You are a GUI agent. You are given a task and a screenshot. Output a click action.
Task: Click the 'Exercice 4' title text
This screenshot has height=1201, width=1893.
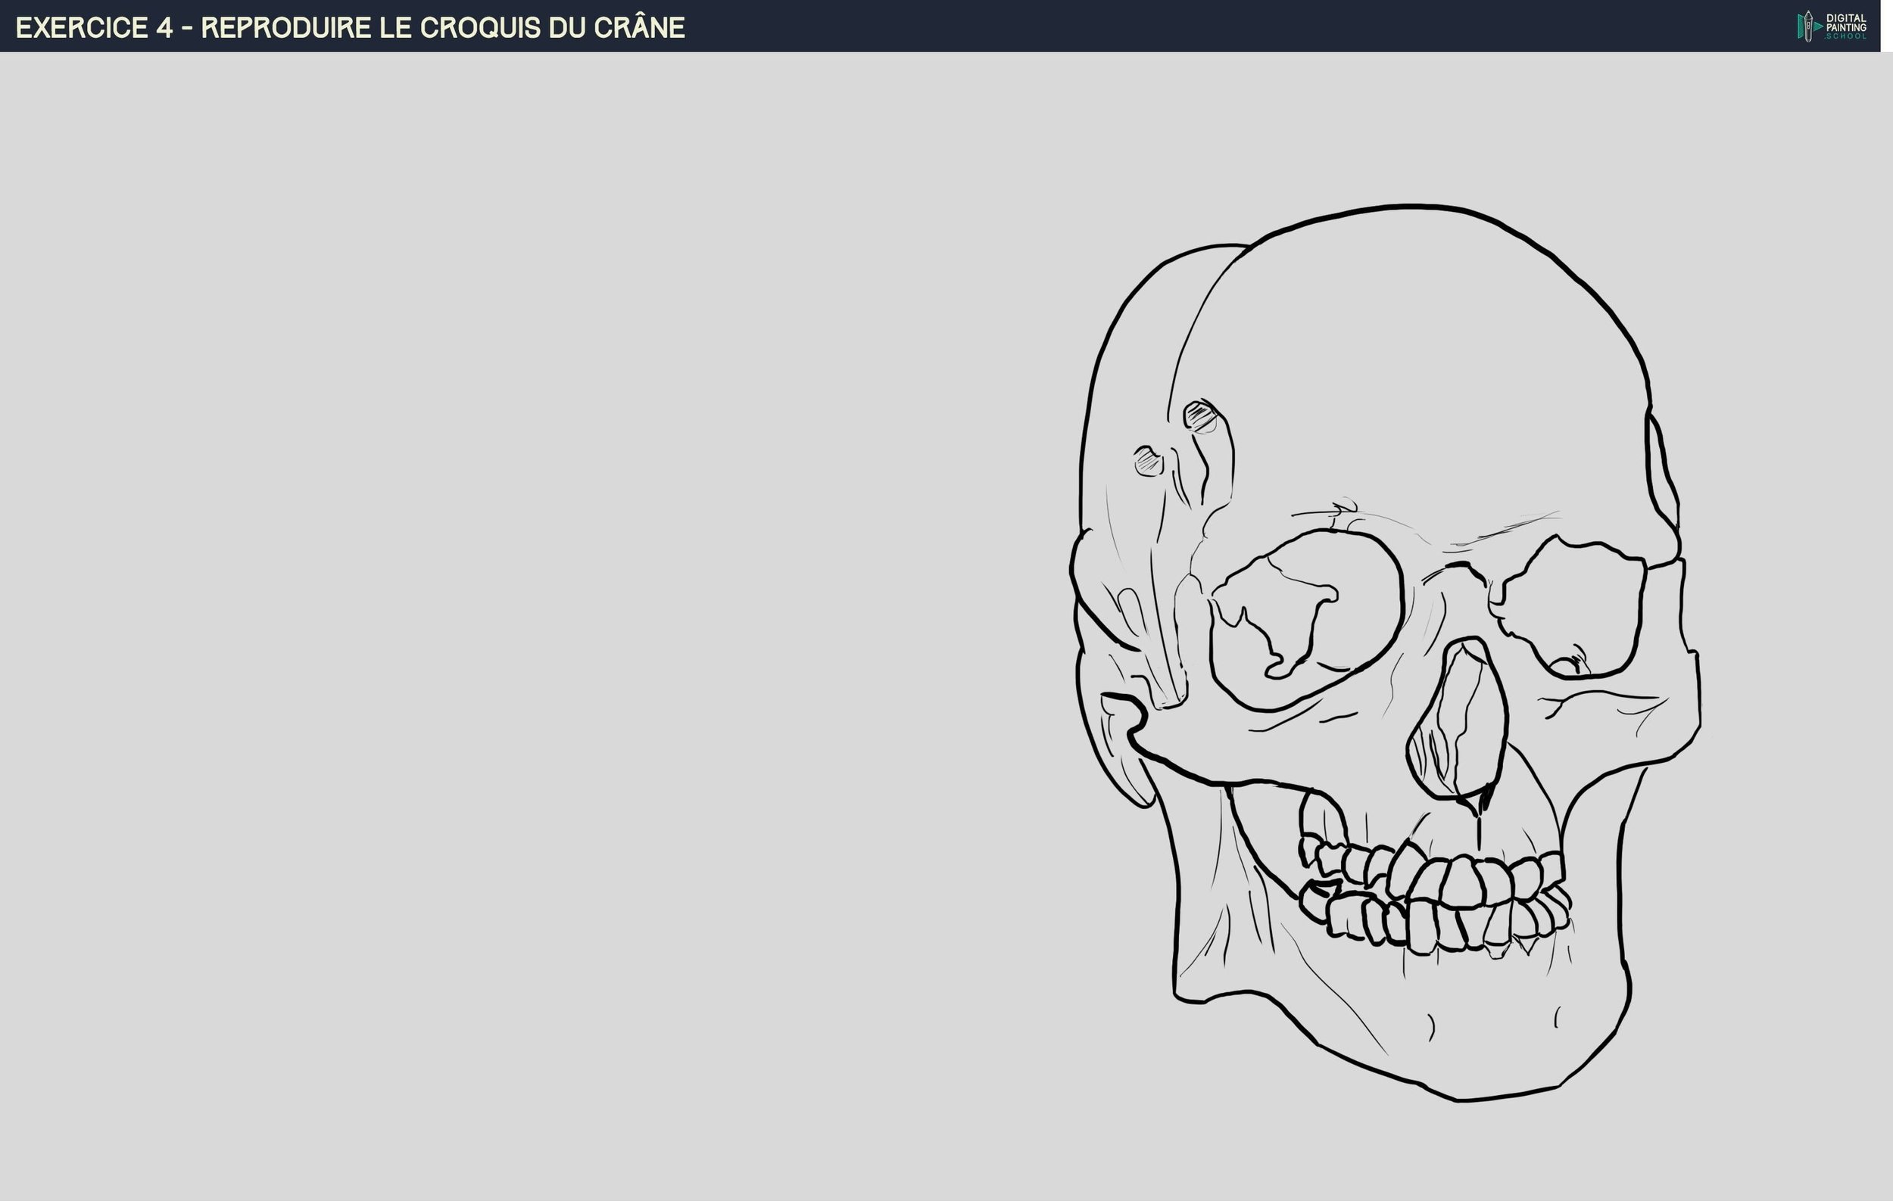tap(95, 27)
